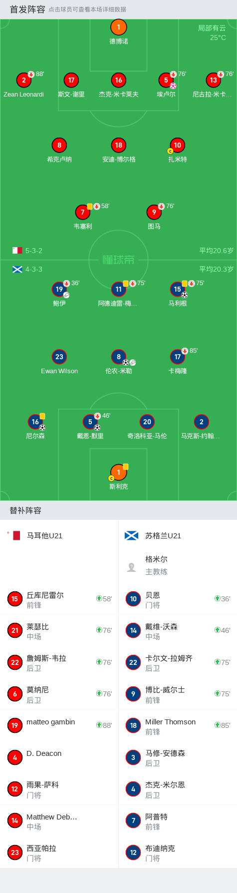Image resolution: width=237 pixels, height=893 pixels.
Task: Open substitute Miller Thomson number 18
Action: [178, 726]
